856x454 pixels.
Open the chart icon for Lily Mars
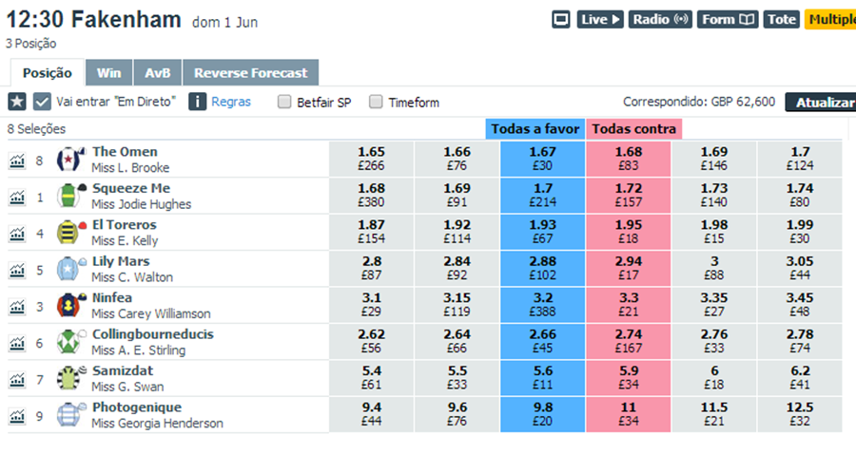tap(17, 270)
